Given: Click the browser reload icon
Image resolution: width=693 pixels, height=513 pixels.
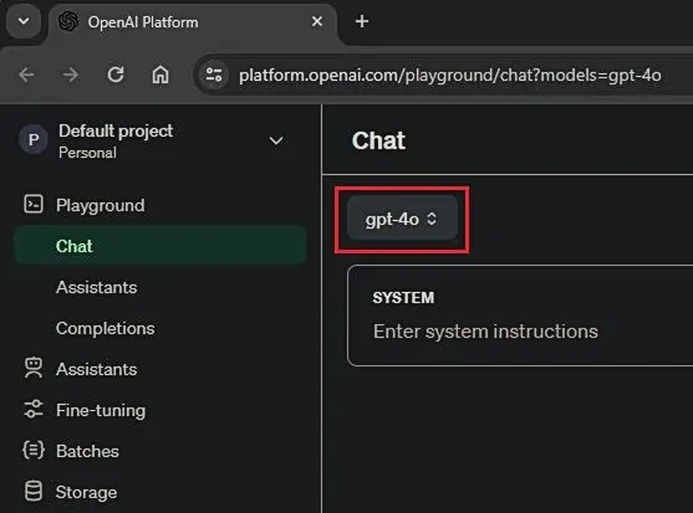Looking at the screenshot, I should pos(116,75).
